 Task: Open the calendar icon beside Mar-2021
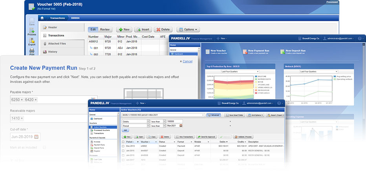pyautogui.click(x=181, y=126)
